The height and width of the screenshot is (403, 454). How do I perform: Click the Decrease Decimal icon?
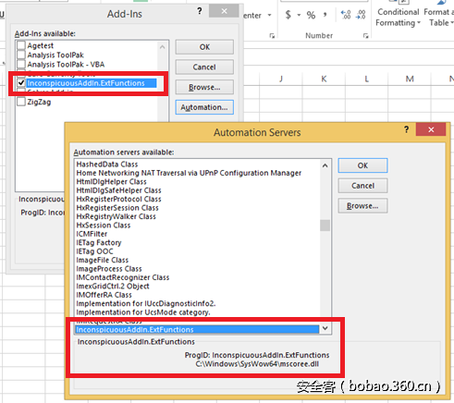point(361,15)
